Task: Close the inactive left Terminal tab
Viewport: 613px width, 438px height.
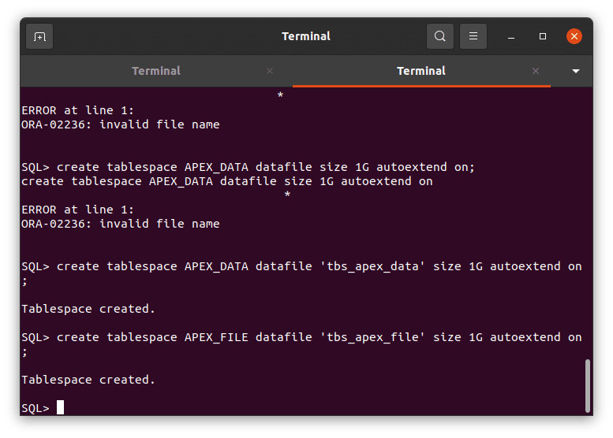Action: [x=270, y=71]
